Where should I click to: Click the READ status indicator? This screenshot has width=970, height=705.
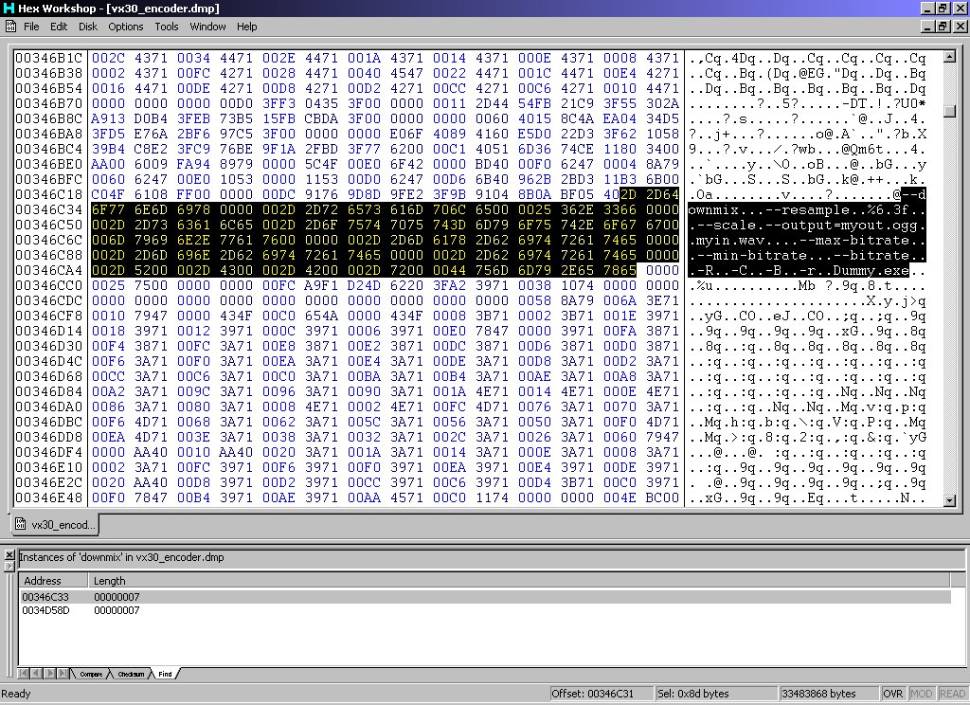[952, 694]
